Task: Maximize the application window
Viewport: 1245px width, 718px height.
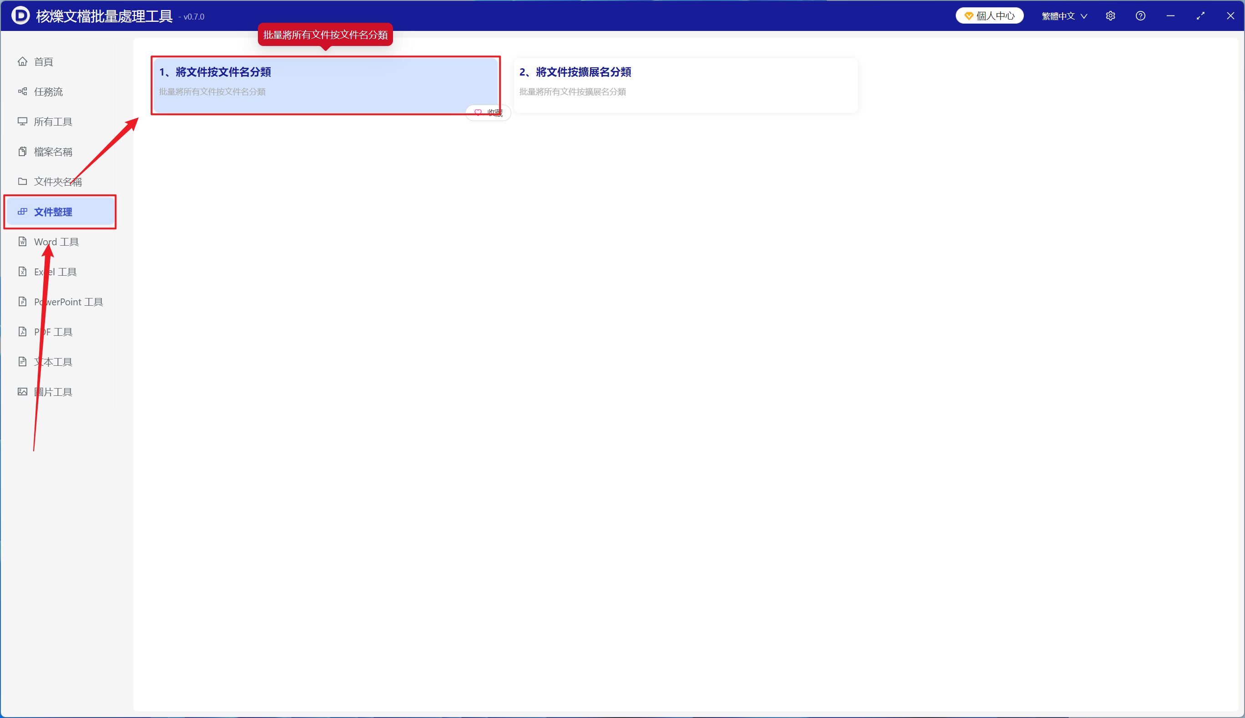Action: [1200, 16]
